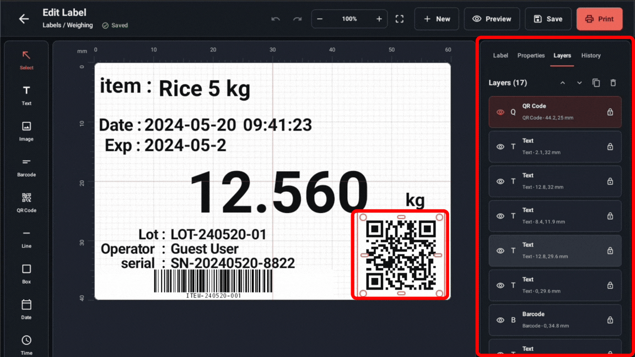Open the label Preview
The height and width of the screenshot is (357, 635).
(492, 19)
